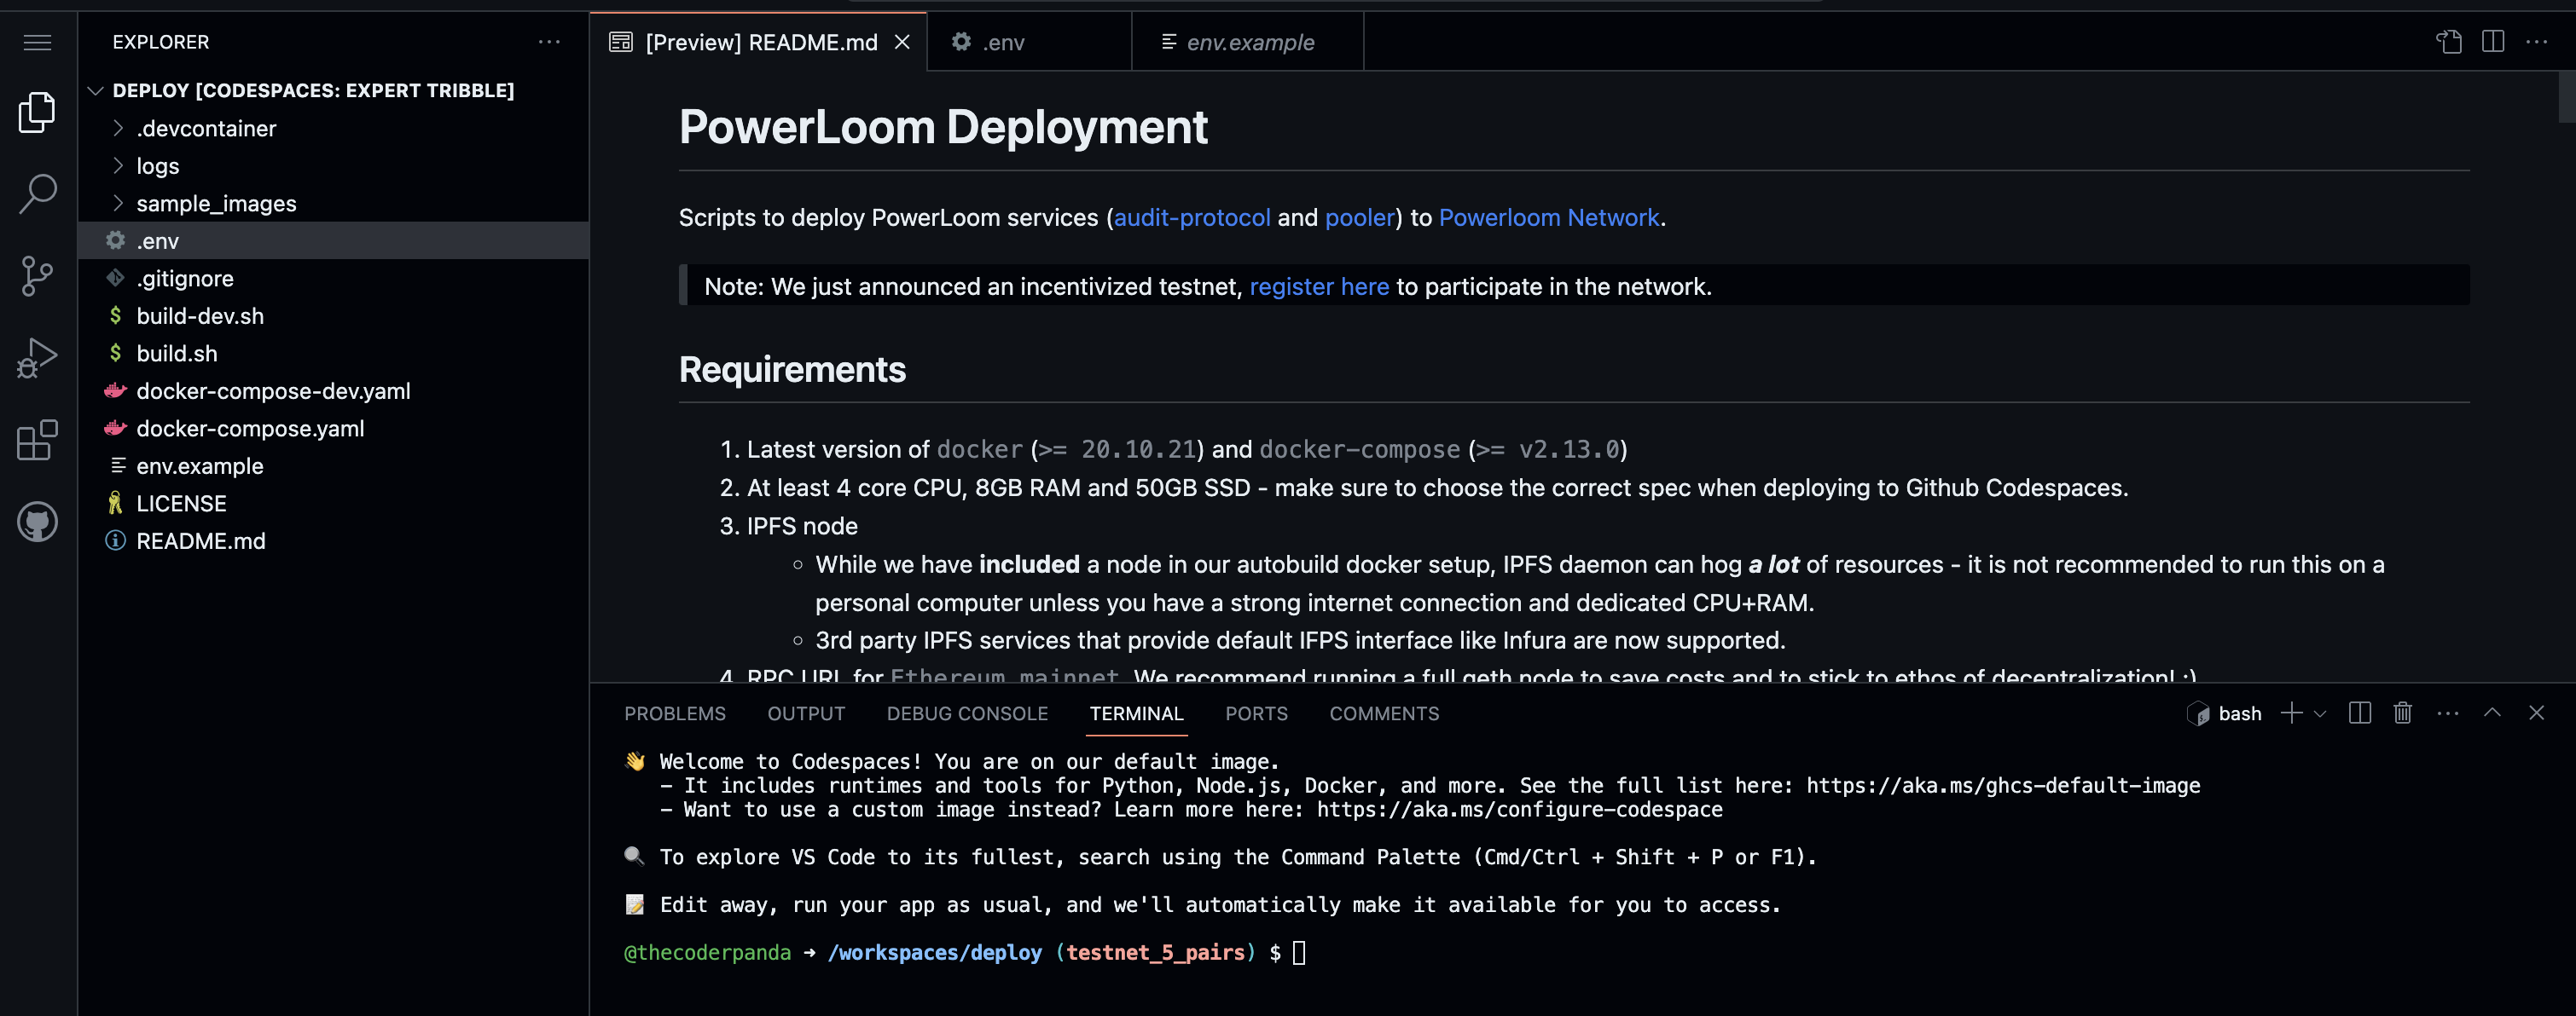Open the Run and Debug view
The width and height of the screenshot is (2576, 1016).
(37, 358)
